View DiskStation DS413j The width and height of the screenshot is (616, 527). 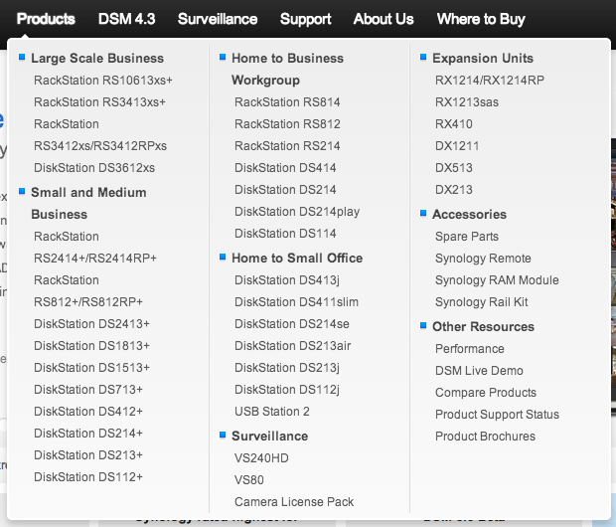(287, 280)
